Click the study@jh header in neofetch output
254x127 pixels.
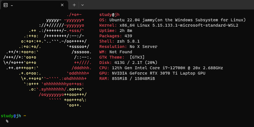point(109,15)
